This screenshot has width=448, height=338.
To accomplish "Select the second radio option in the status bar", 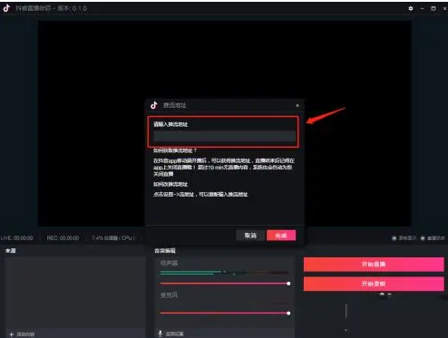I will [x=423, y=238].
